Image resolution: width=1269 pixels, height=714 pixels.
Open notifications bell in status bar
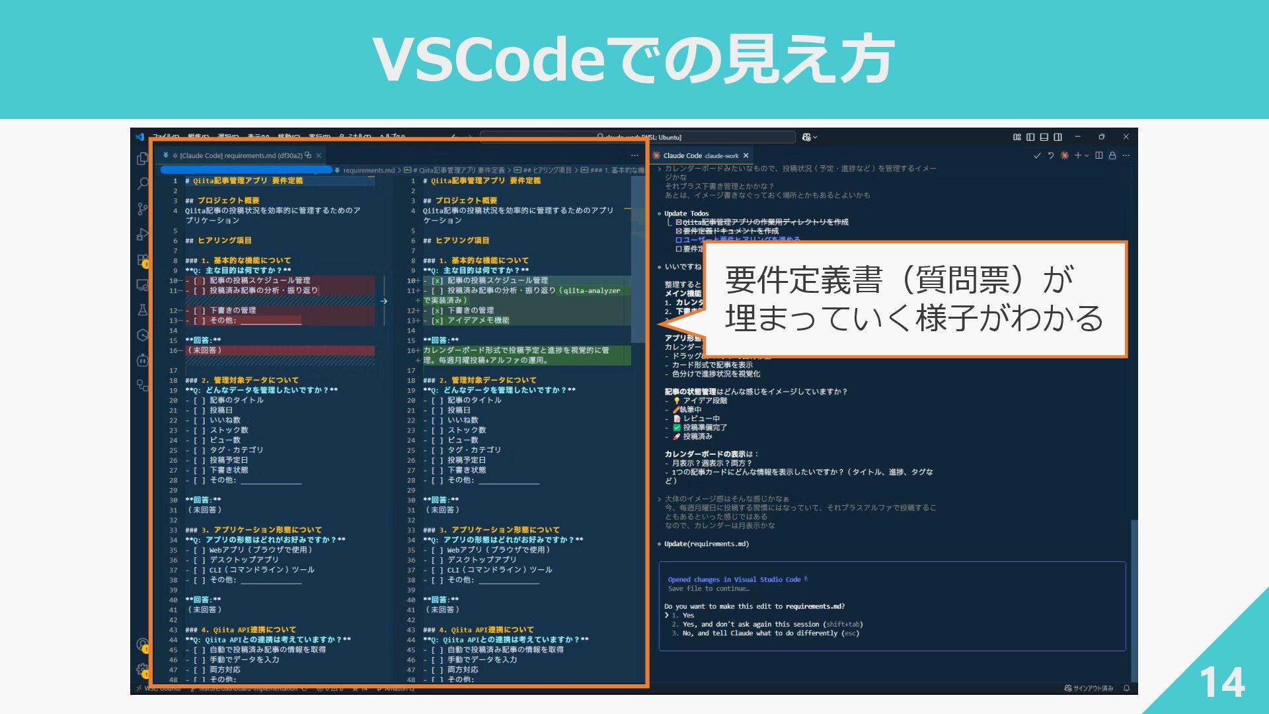[x=1126, y=688]
